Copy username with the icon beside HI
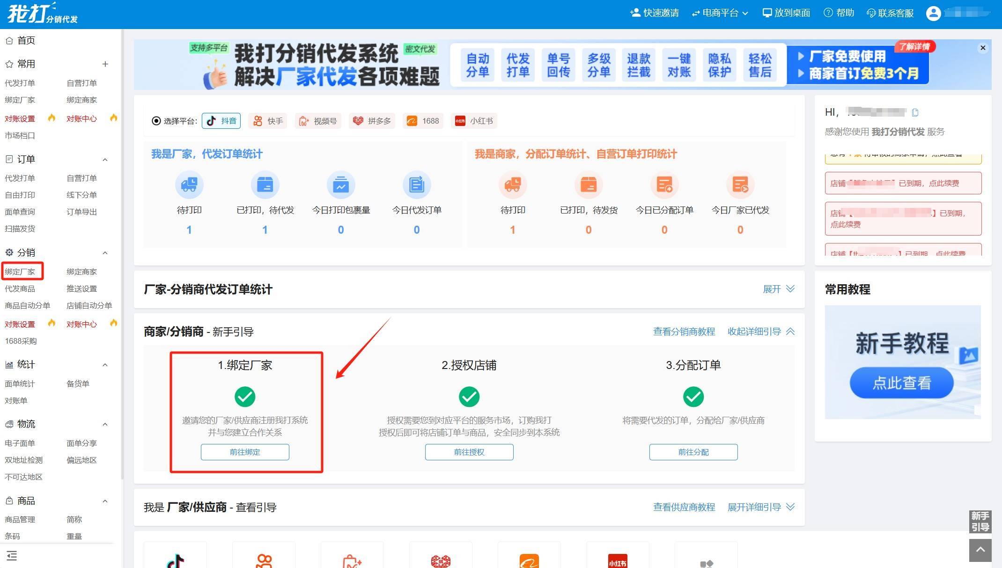 (x=915, y=112)
